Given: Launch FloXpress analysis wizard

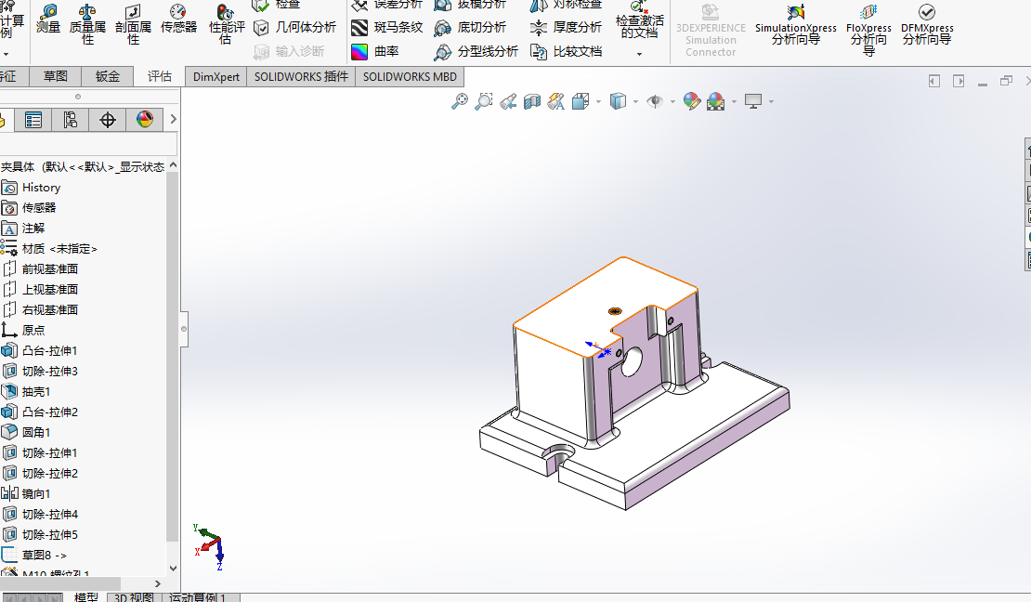Looking at the screenshot, I should (x=868, y=30).
